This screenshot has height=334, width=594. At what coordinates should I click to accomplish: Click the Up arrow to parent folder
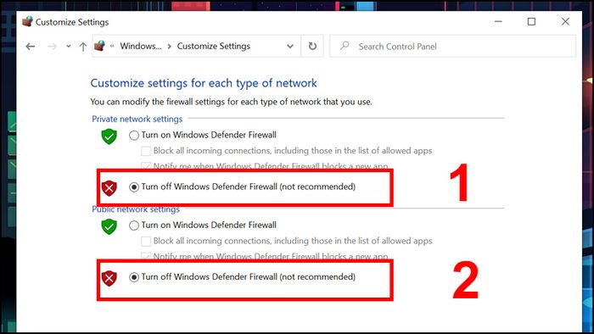83,47
